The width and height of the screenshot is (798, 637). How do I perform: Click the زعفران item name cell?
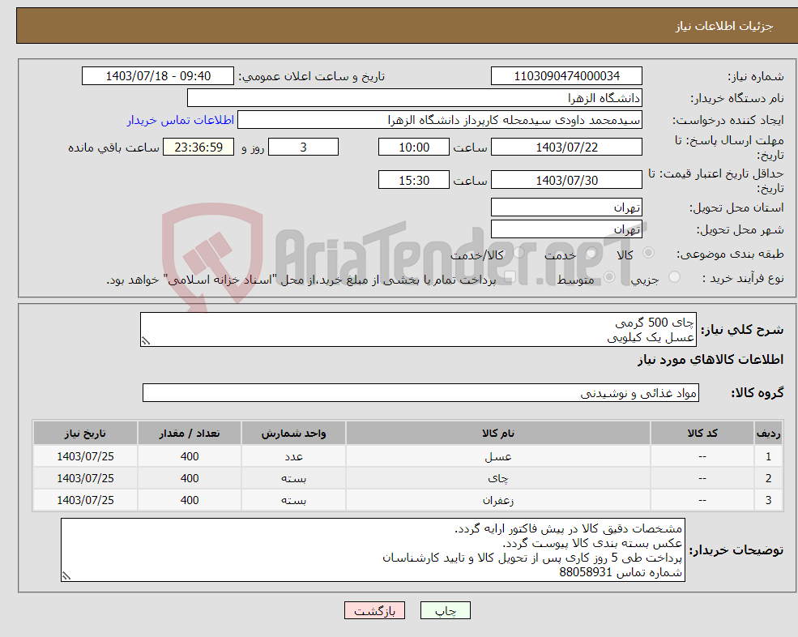(498, 500)
